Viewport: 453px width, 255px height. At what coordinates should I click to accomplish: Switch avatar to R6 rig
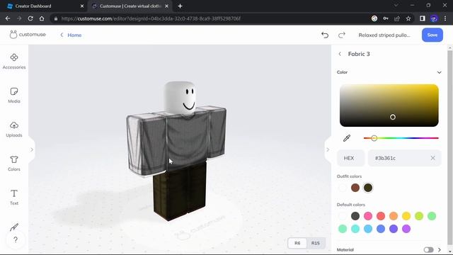[297, 243]
